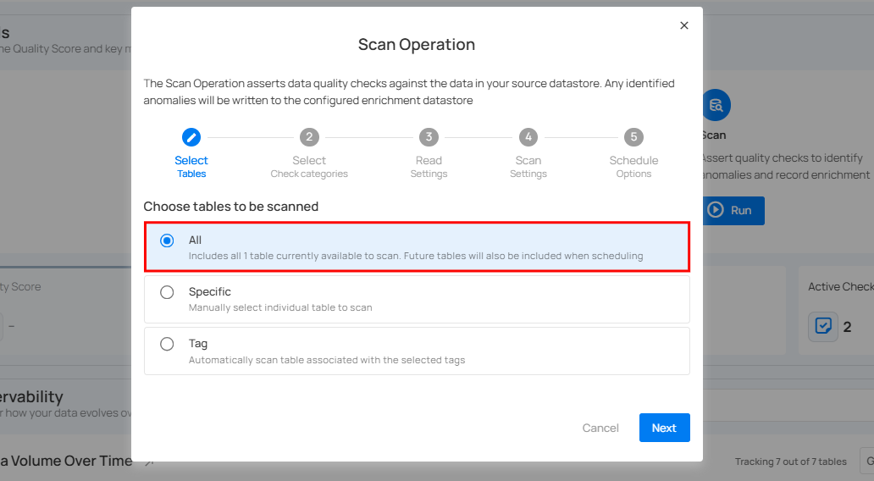The image size is (874, 481).
Task: Jump to the Read Settings step label
Action: [x=429, y=167]
